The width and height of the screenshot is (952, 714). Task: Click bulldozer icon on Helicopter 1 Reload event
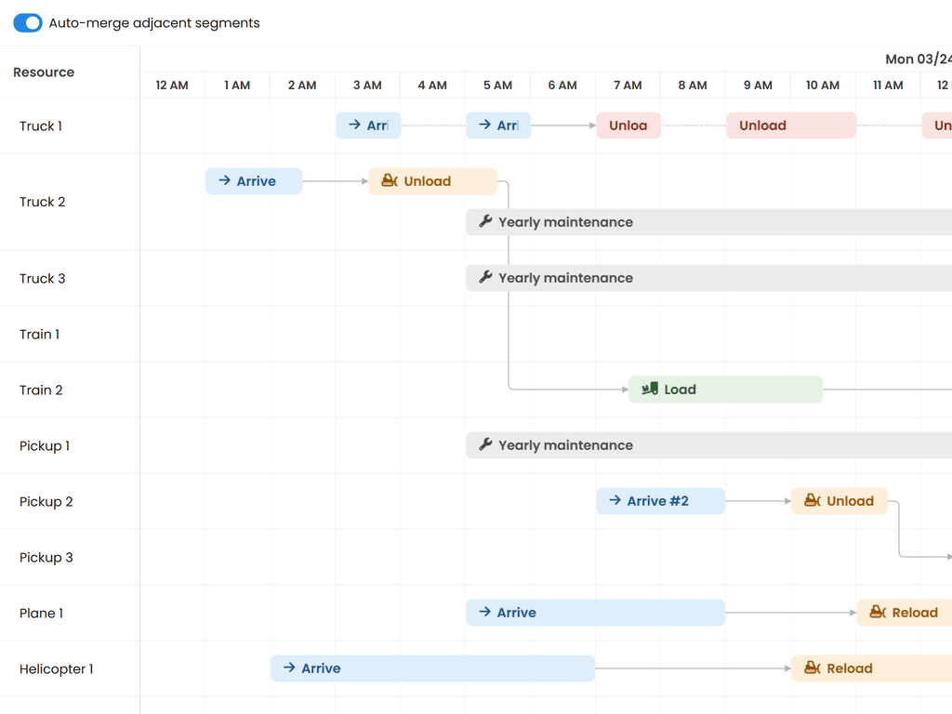pyautogui.click(x=813, y=668)
